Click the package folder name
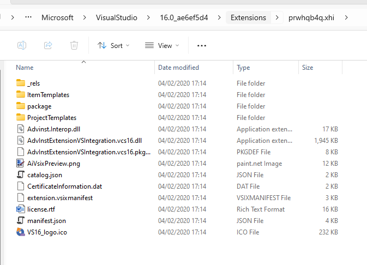367x265 pixels. click(39, 106)
